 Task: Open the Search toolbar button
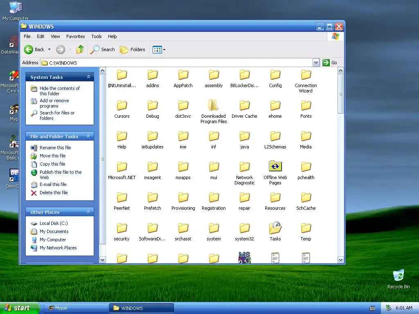pos(102,49)
